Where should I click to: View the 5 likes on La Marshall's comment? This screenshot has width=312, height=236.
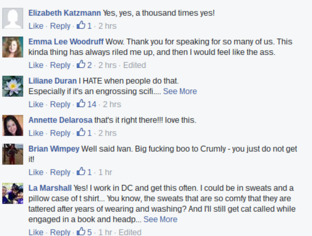tap(89, 232)
